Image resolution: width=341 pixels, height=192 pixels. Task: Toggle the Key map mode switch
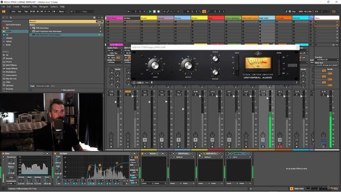point(294,11)
